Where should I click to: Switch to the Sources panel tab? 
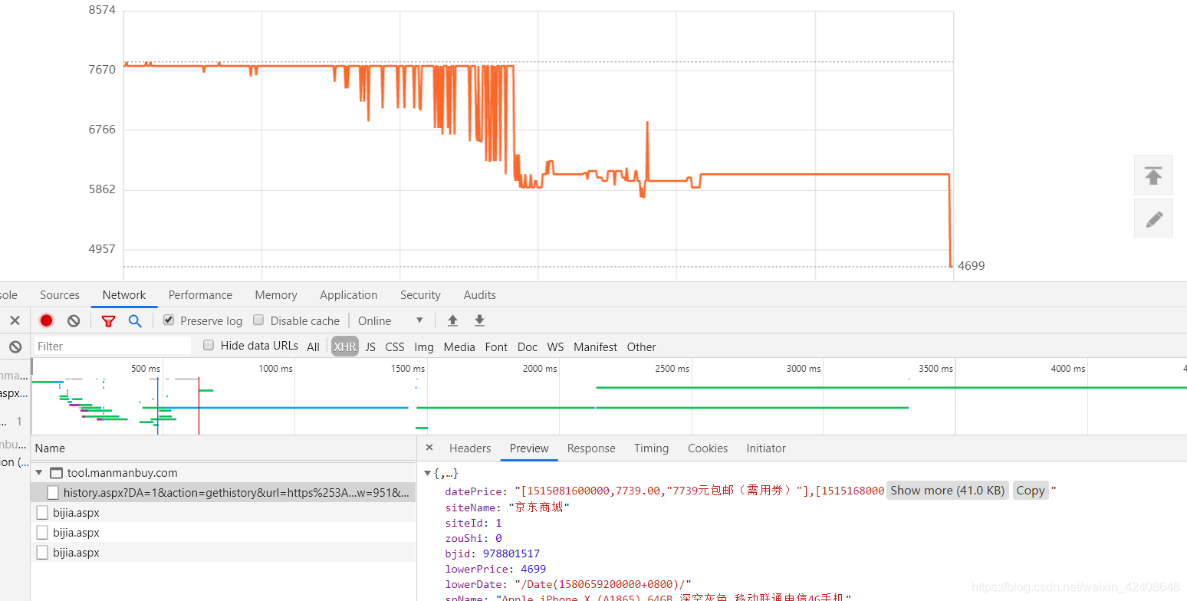click(x=60, y=295)
